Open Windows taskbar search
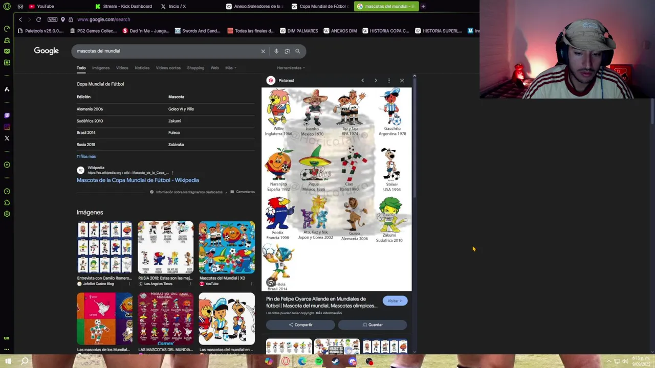Viewport: 655px width, 368px height. [25, 361]
